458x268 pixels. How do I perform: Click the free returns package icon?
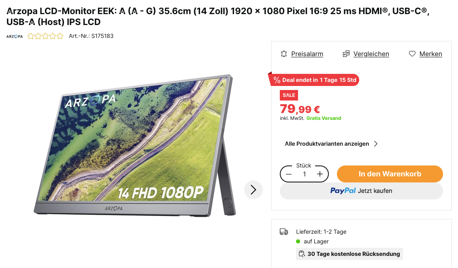(302, 254)
